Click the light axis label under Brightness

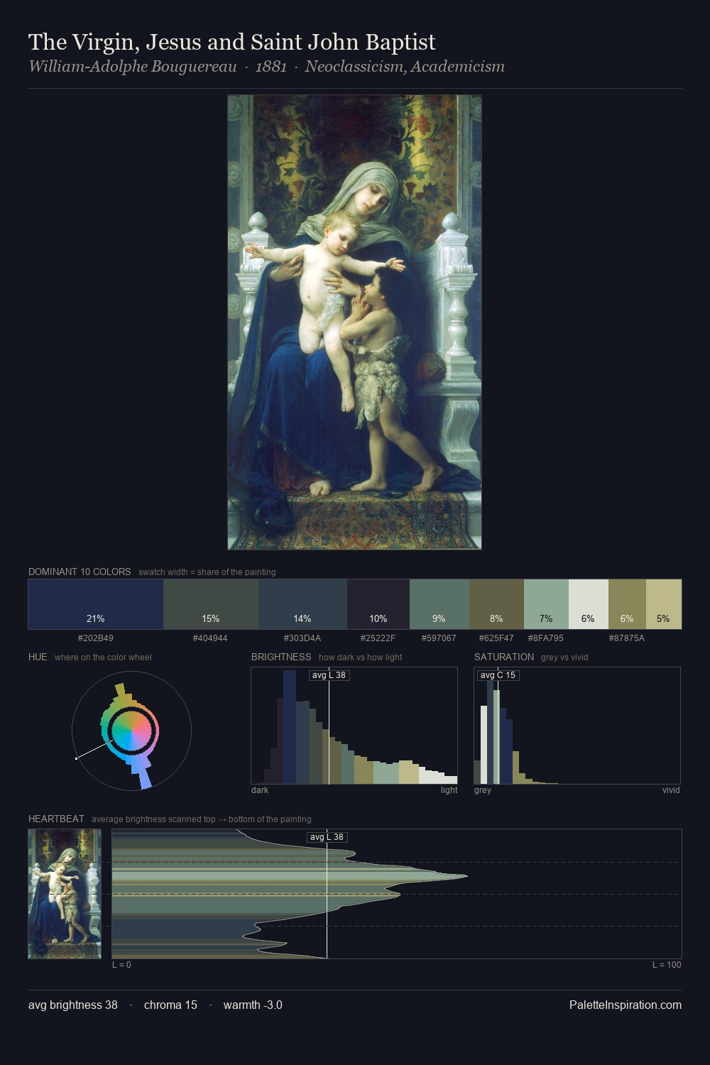point(449,790)
